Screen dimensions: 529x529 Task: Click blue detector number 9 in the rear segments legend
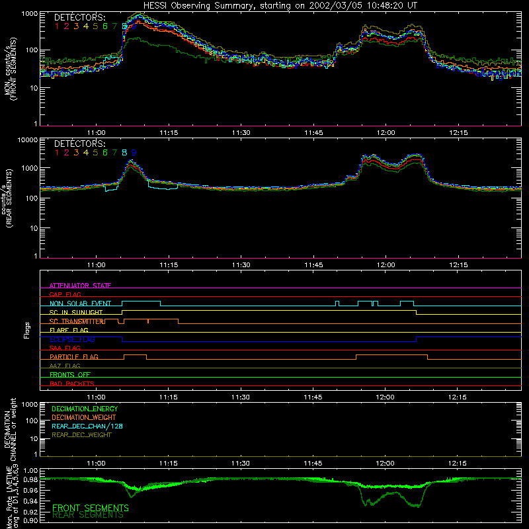coord(134,153)
